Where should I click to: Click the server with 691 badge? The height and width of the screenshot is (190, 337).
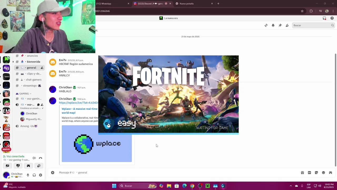tap(6, 128)
